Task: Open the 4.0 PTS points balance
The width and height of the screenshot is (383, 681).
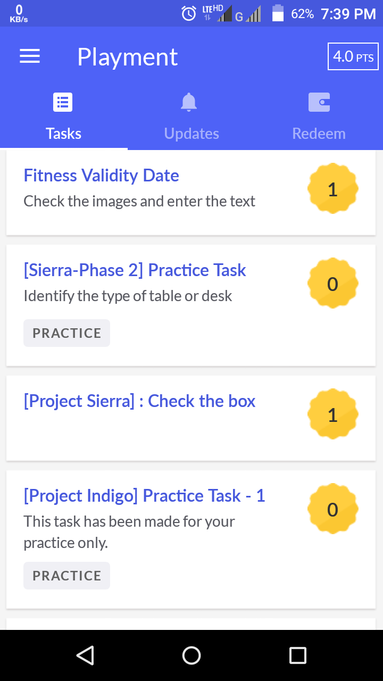Action: (x=353, y=56)
